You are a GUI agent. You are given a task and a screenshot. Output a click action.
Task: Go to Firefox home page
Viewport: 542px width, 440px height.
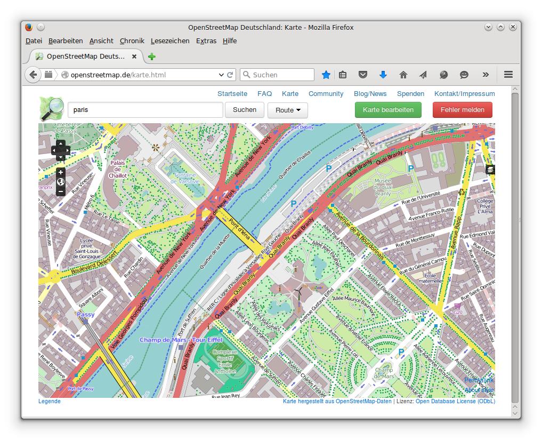403,75
